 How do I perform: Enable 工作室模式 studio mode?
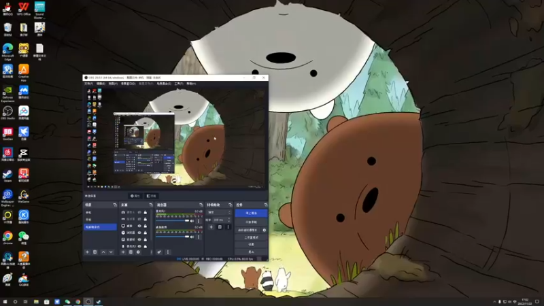(x=251, y=237)
